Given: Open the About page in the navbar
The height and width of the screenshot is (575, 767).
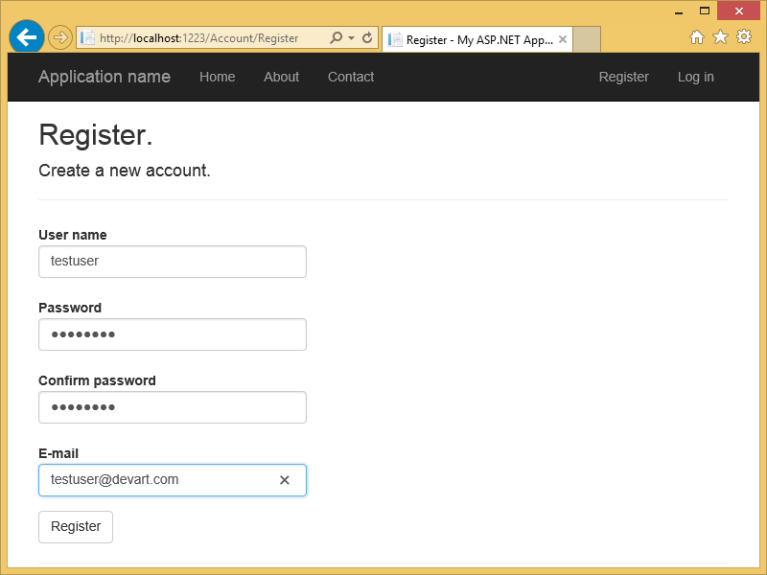Looking at the screenshot, I should point(281,77).
